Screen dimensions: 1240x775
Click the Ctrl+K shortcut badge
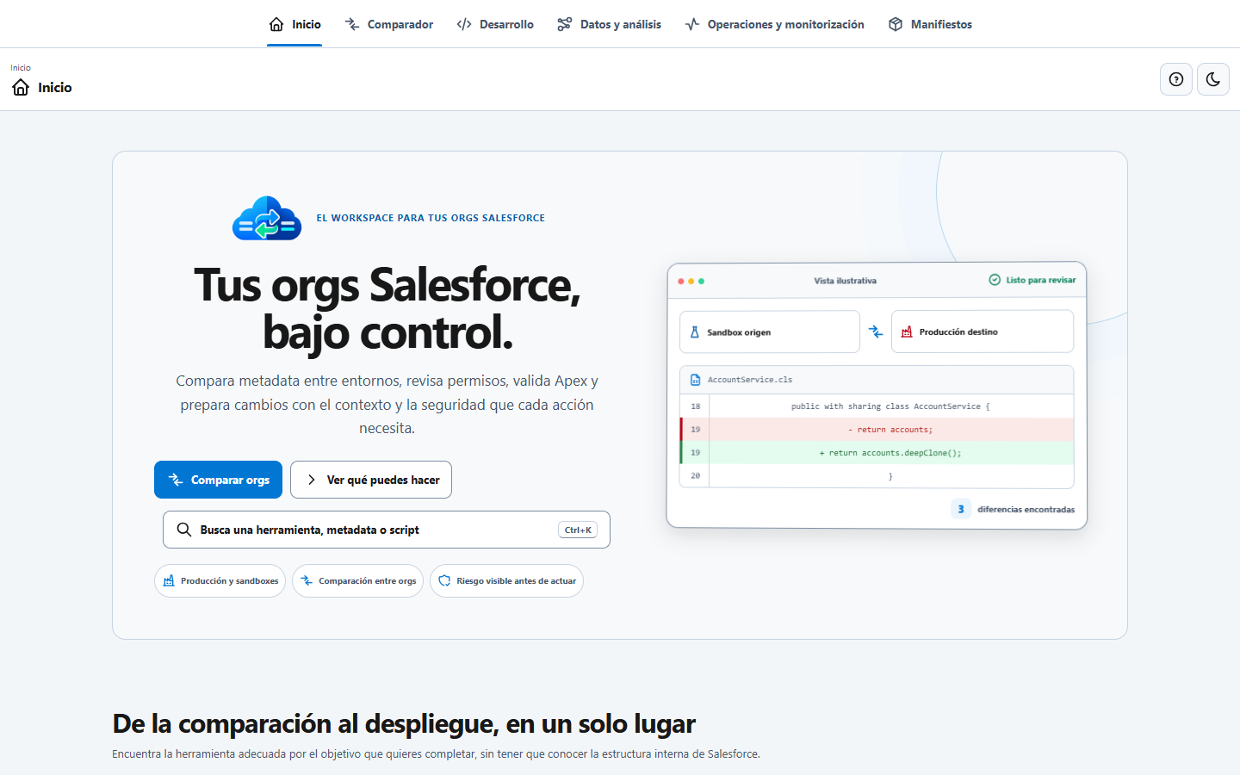tap(578, 530)
